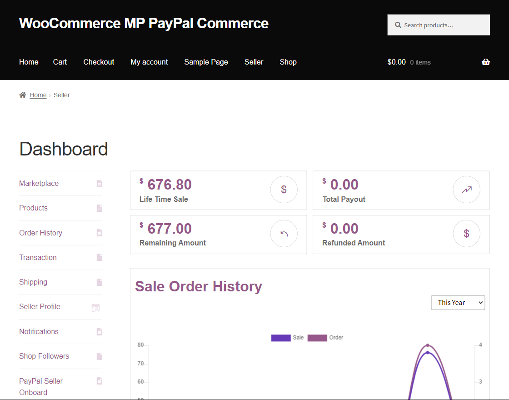Toggle the Sale series in chart legend
This screenshot has width=509, height=400.
(287, 338)
